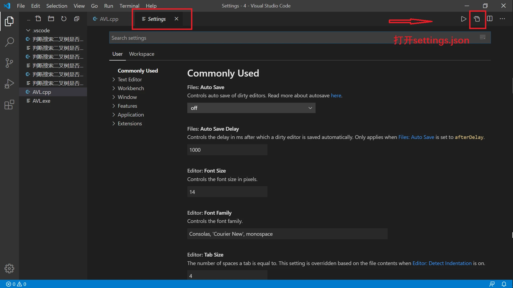Click the autosave 'here' link
This screenshot has width=513, height=288.
[336, 95]
